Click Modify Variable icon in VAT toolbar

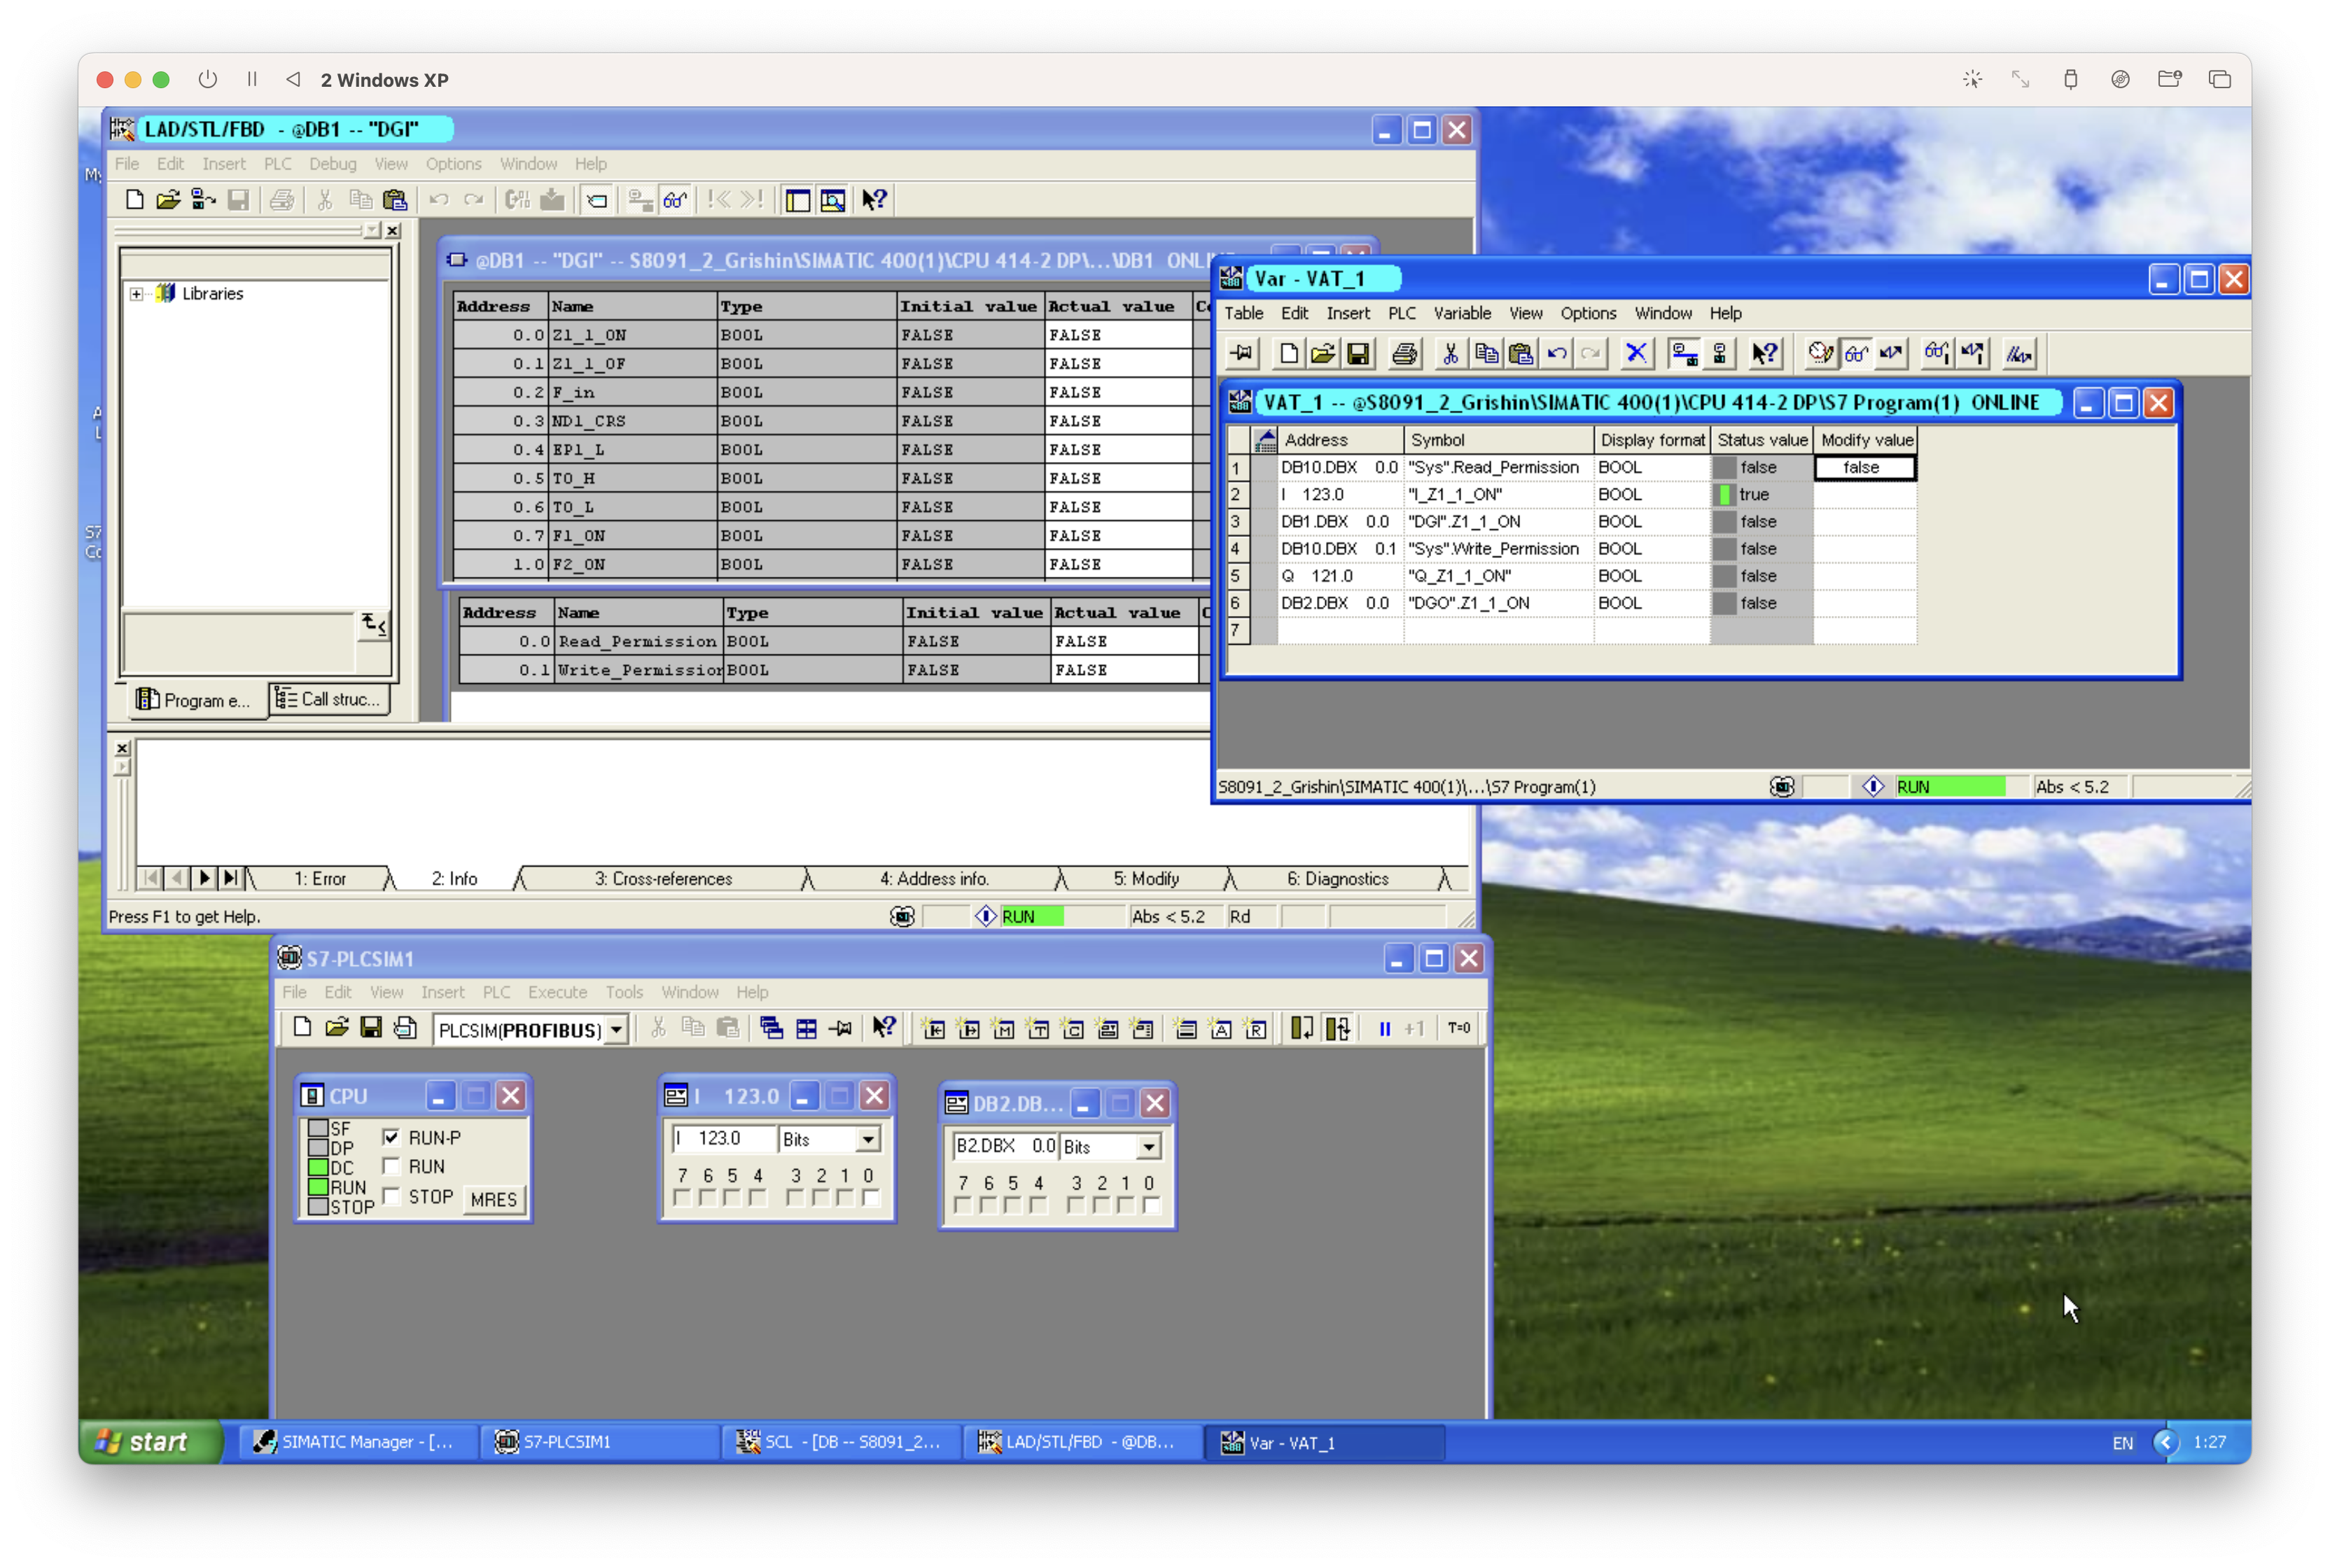click(x=1891, y=353)
